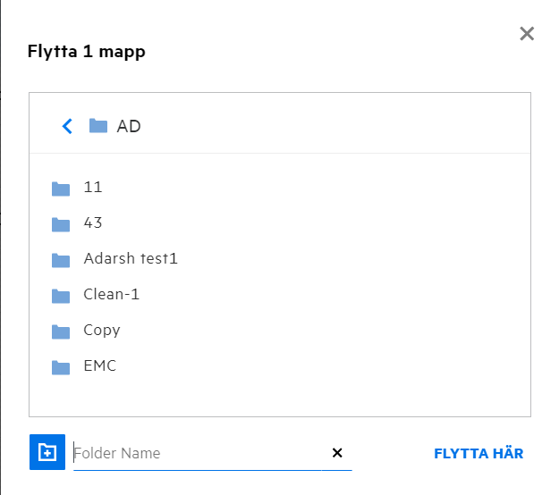This screenshot has height=495, width=559.
Task: Click the Copy folder icon
Action: coord(61,331)
